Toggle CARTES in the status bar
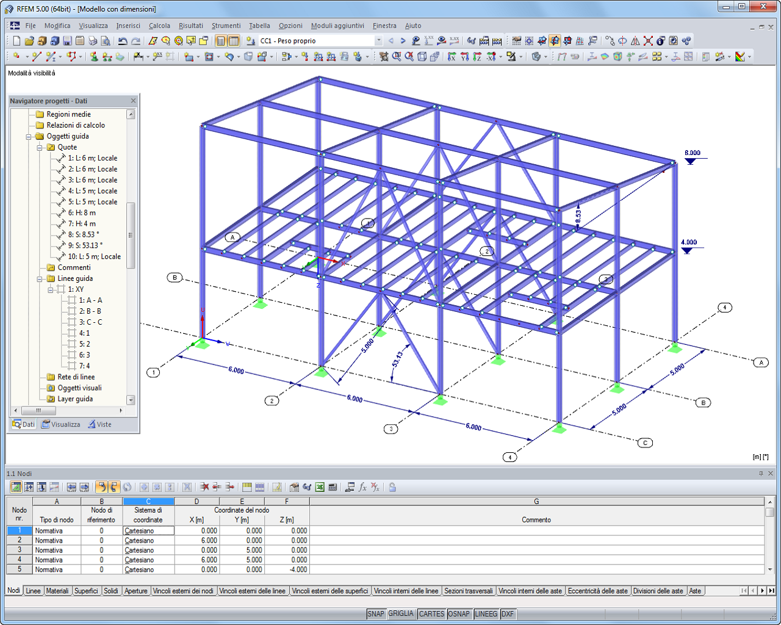This screenshot has width=781, height=625. click(x=431, y=614)
